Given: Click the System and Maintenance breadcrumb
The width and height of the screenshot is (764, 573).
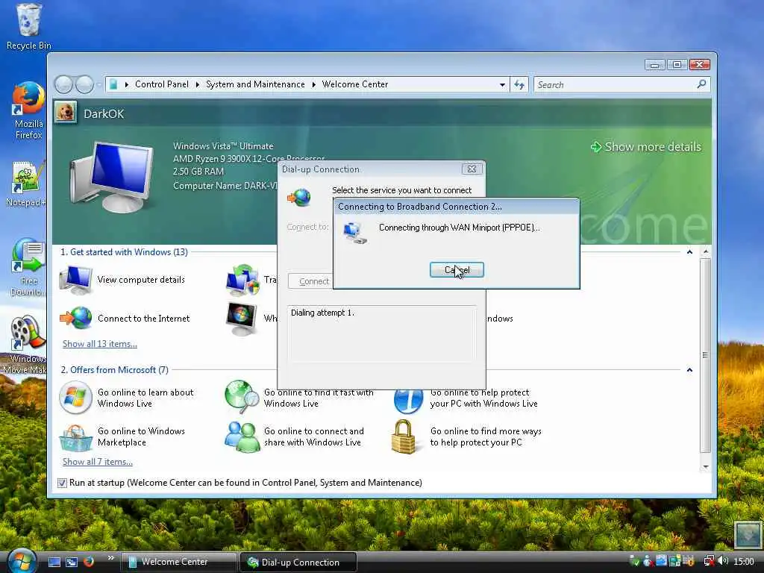Looking at the screenshot, I should click(255, 84).
